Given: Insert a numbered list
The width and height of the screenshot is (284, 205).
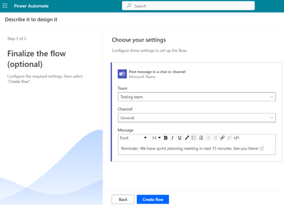Looking at the screenshot, I should click(201, 138).
